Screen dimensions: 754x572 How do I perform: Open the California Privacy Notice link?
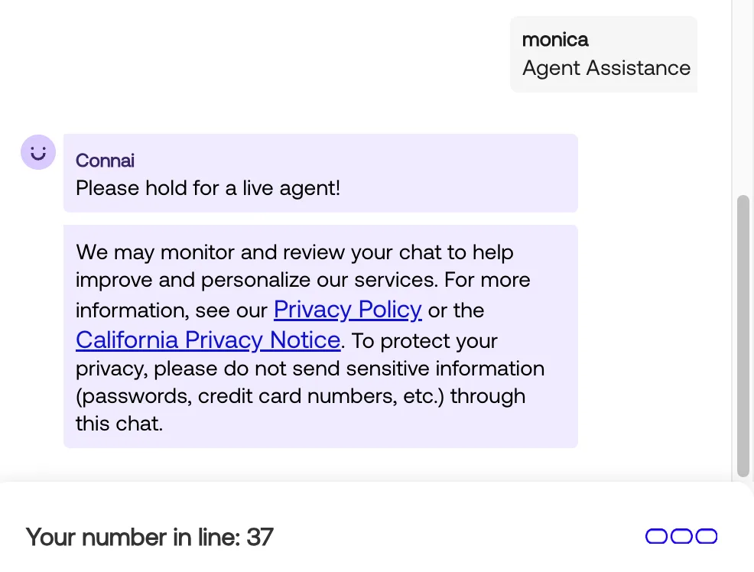(207, 340)
